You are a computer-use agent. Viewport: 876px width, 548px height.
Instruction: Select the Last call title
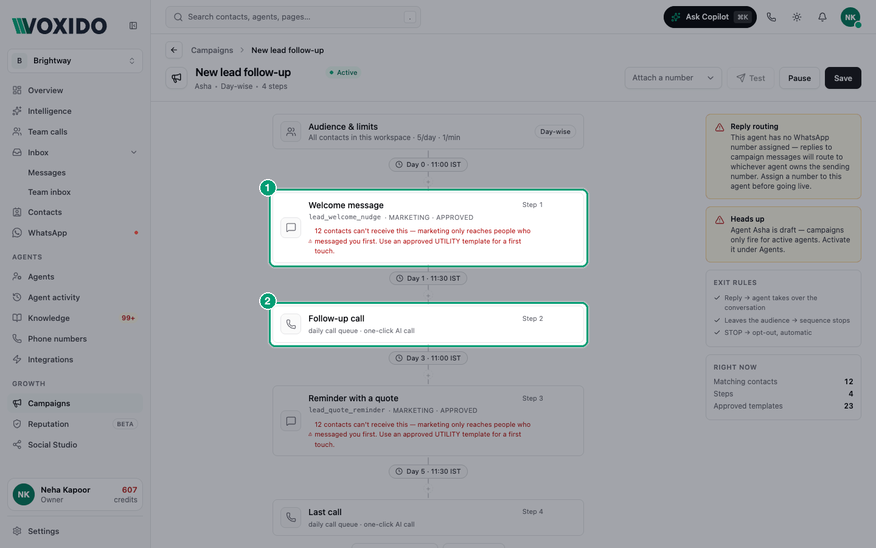pos(325,512)
